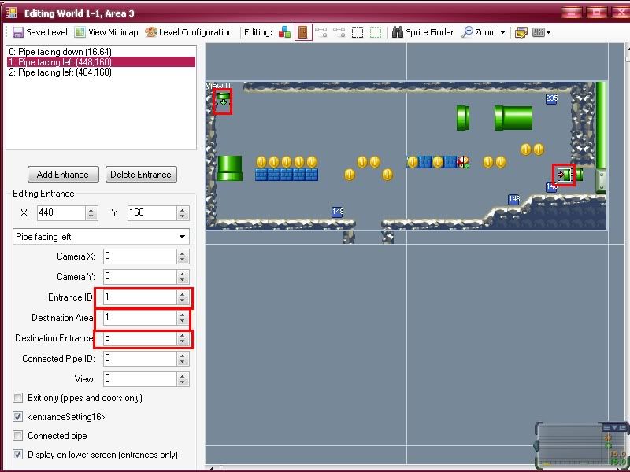Click the sprite 148 marker above the left floor

click(338, 212)
